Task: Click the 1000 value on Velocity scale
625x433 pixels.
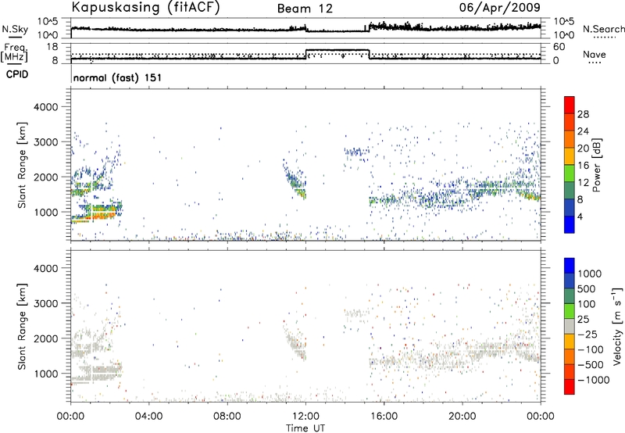Action: (590, 274)
